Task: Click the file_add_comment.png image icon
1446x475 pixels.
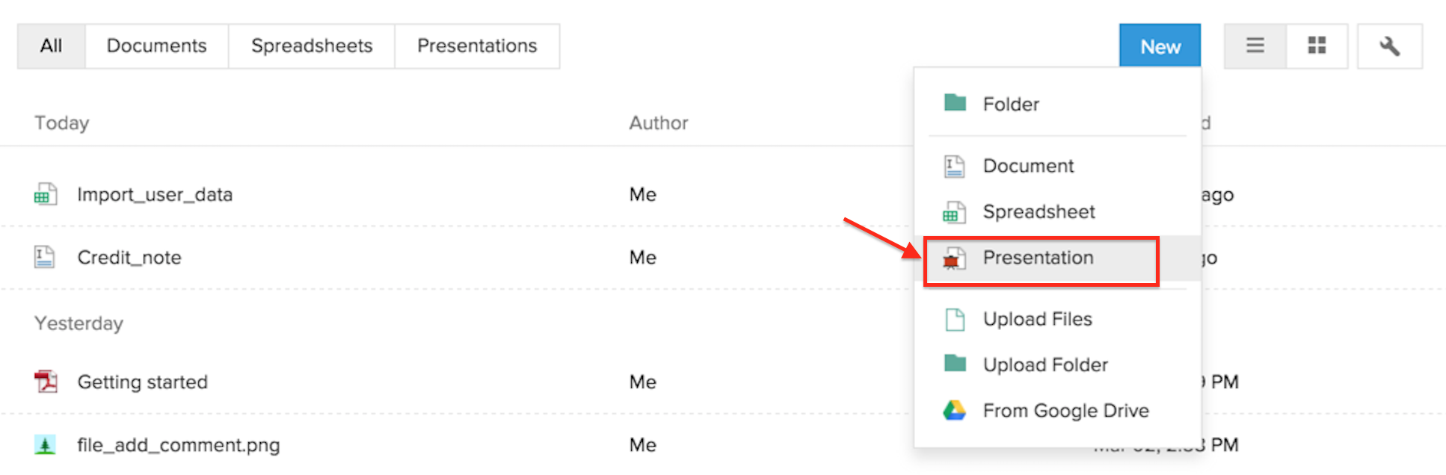Action: point(45,445)
